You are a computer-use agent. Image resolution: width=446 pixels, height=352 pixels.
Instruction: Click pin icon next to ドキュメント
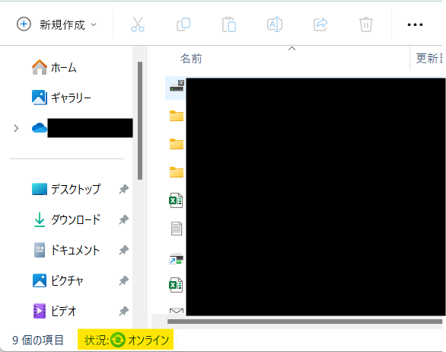pyautogui.click(x=124, y=250)
